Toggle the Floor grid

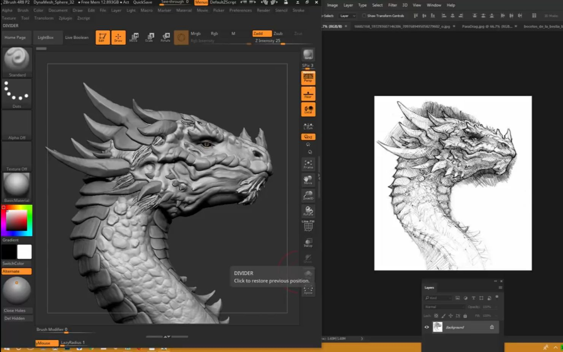tap(308, 94)
